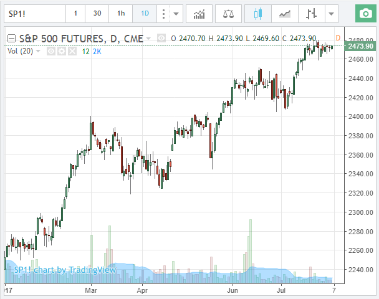
Task: Collapse the S&P 500 Futures legend
Action: coord(12,39)
